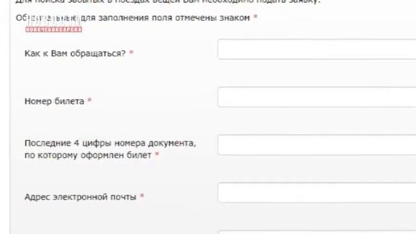Click the 'Последние 4 цифры номера документа' label
Viewport: 416px width, 234px height.
point(110,143)
